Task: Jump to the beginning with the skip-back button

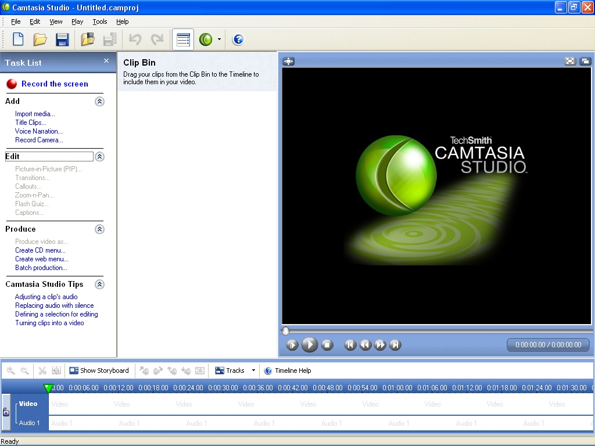Action: [x=350, y=345]
